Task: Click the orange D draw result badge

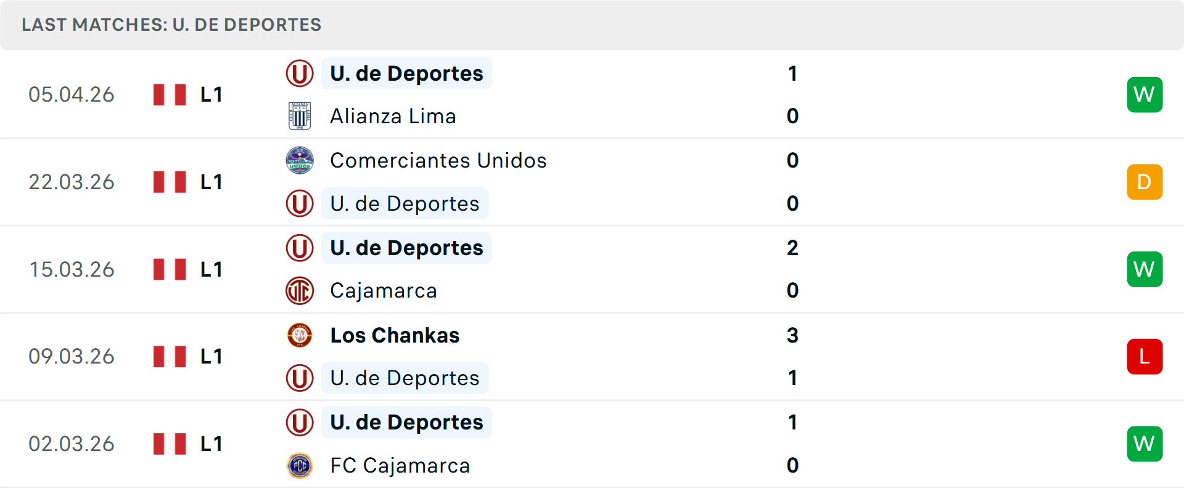Action: [x=1144, y=182]
